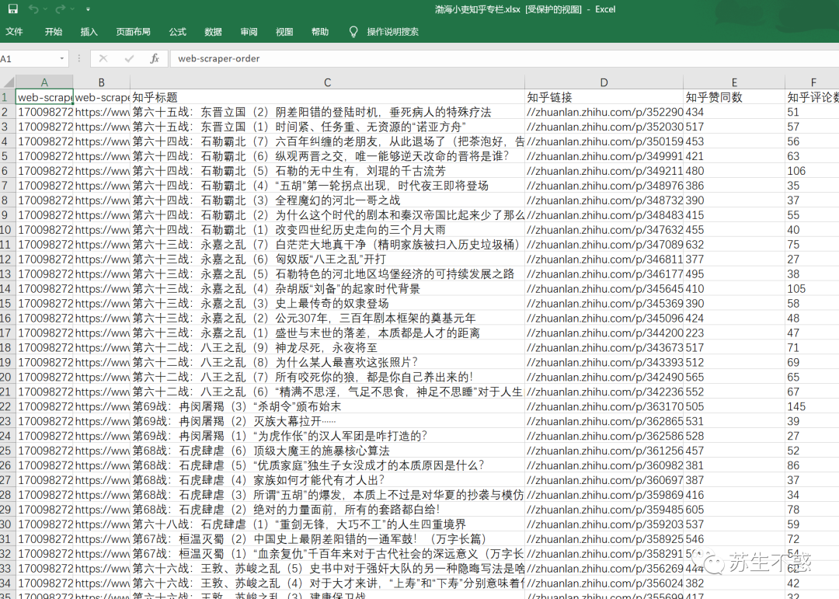The height and width of the screenshot is (599, 839).
Task: Click link cell zhuanlan.zhihu.com/p/363170
Action: coord(604,406)
